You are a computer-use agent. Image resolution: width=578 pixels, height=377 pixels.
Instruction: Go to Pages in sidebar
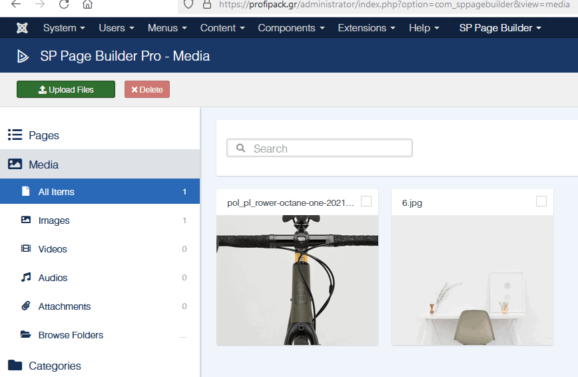[100, 135]
